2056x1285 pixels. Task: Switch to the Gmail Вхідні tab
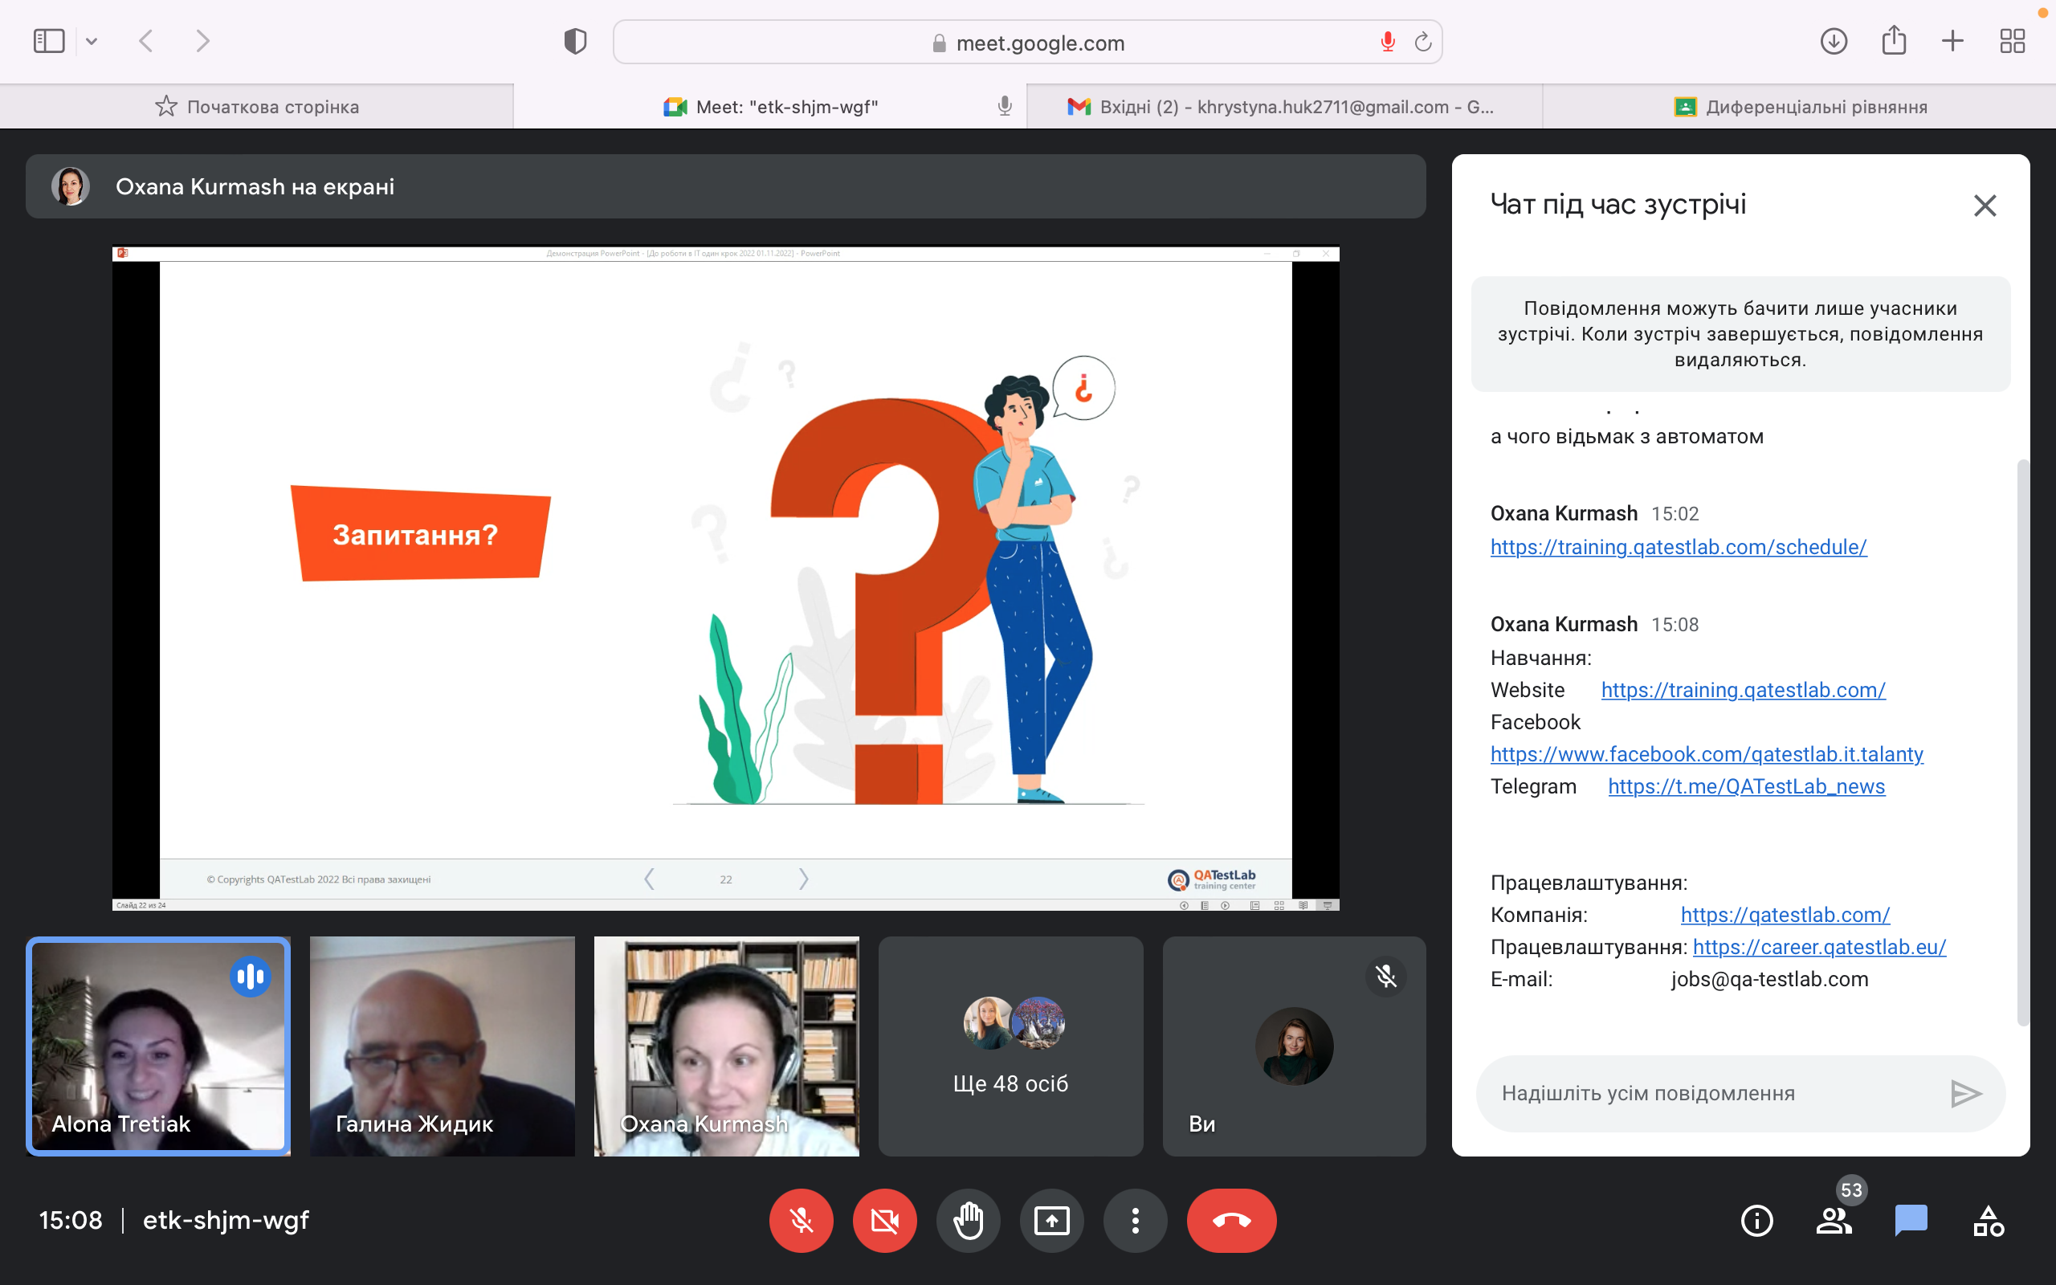(x=1283, y=107)
